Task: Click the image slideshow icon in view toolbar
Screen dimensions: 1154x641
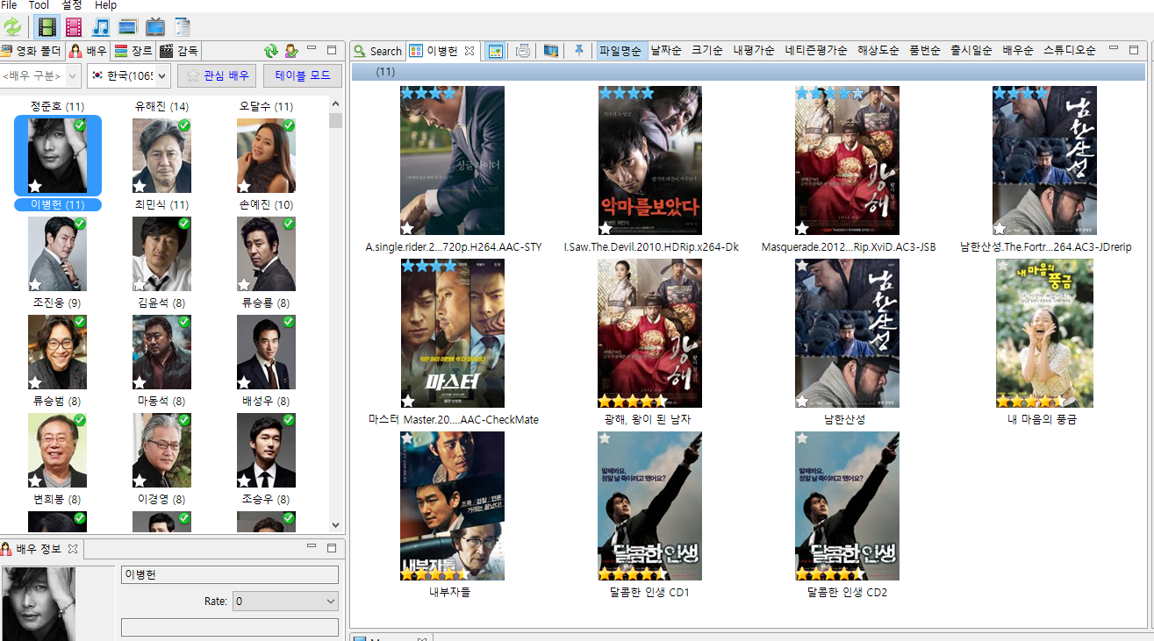Action: click(x=551, y=51)
